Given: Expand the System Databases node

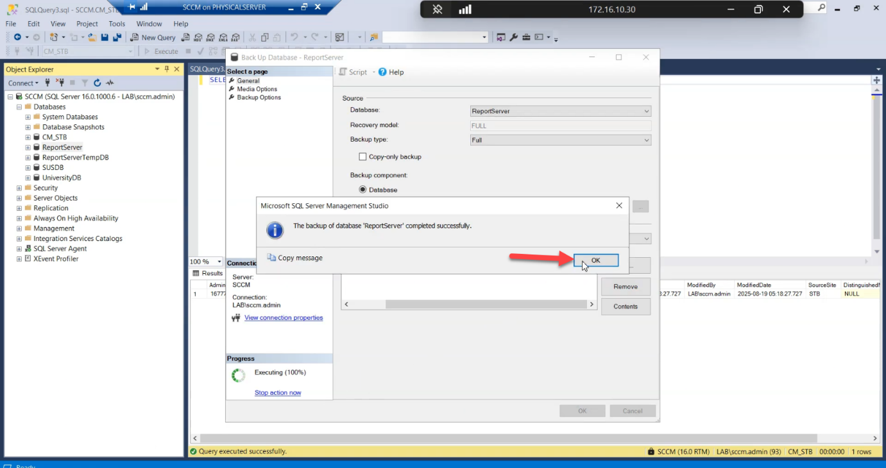Looking at the screenshot, I should click(28, 117).
